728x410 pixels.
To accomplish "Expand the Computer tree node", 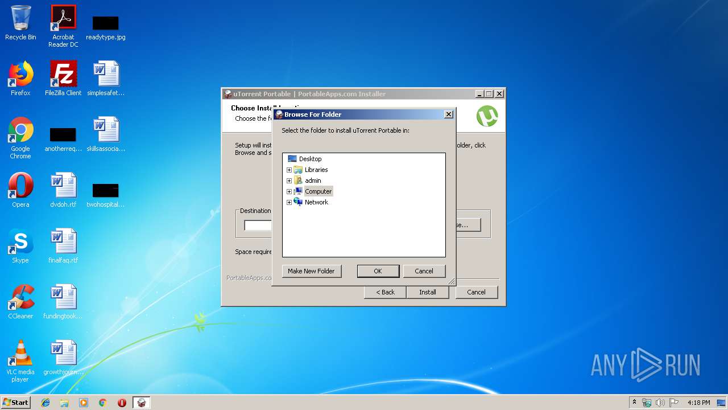I will pyautogui.click(x=289, y=191).
